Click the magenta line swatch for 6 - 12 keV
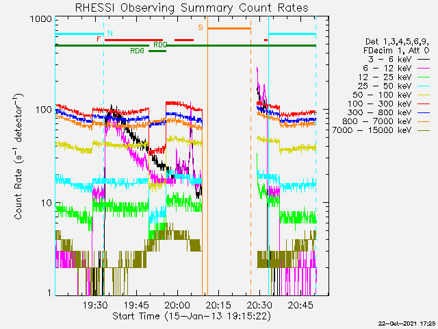438x329 pixels. (424, 69)
